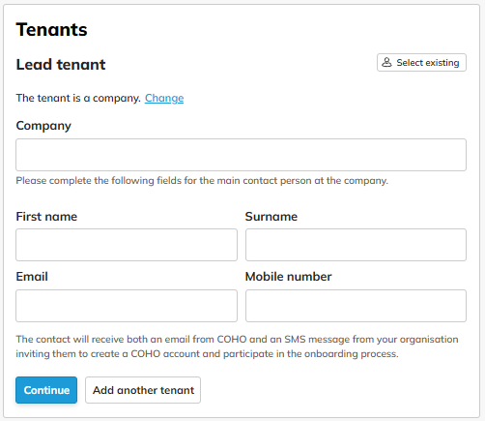Click 'The tenant is a company' text
Screen dimensions: 485x421
(78, 98)
